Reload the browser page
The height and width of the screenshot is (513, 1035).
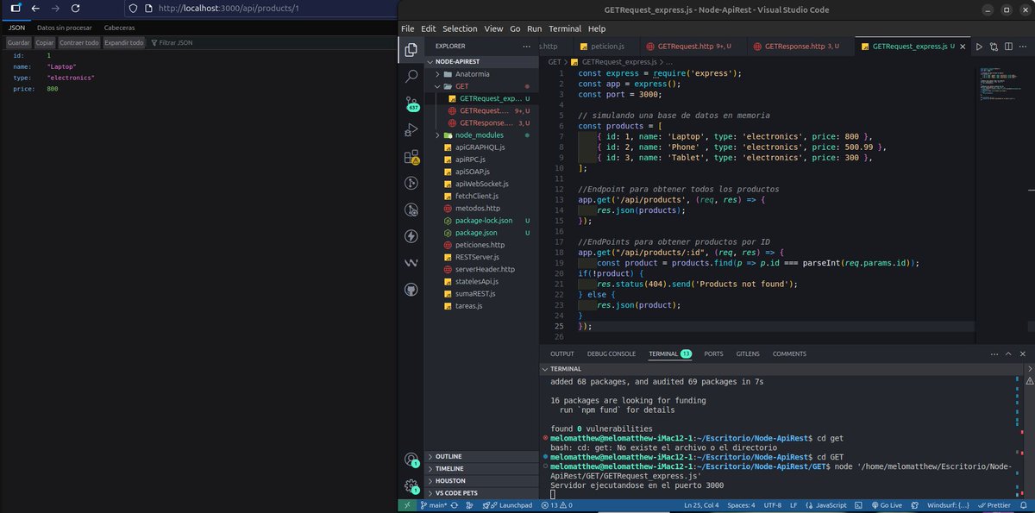[76, 9]
